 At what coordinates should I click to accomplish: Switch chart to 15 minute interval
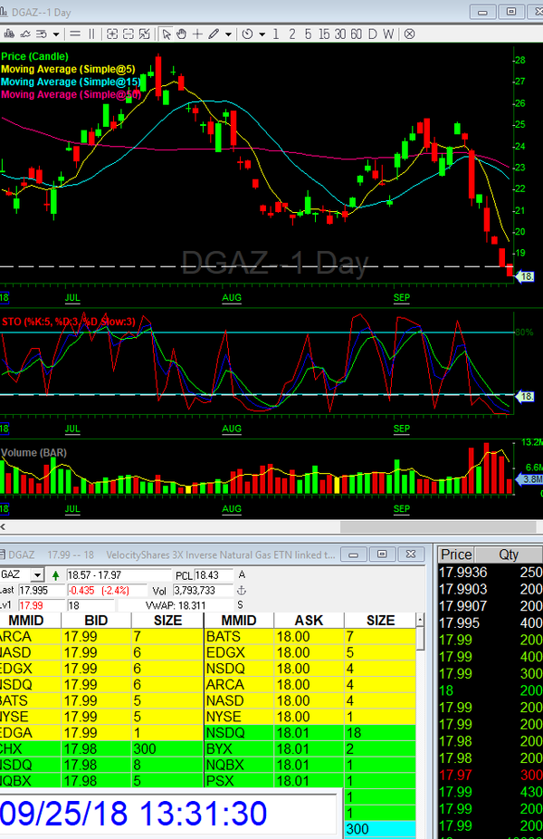click(x=325, y=34)
